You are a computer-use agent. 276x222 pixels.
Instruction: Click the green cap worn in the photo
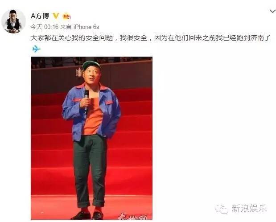click(x=91, y=65)
